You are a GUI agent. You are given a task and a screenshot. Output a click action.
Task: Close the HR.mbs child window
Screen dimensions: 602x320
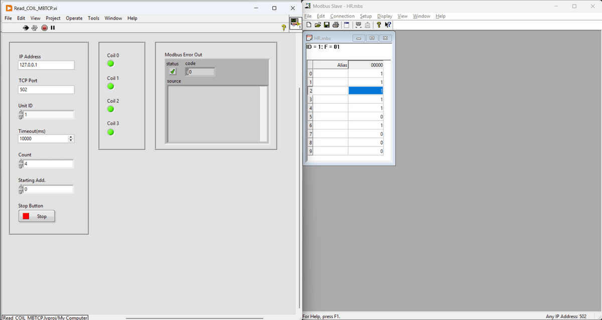coord(385,38)
